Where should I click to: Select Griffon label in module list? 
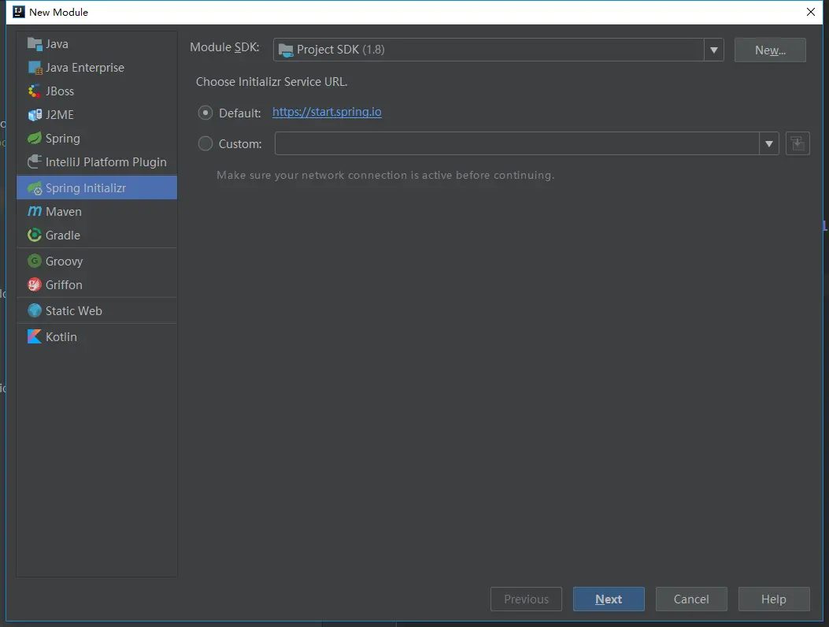pyautogui.click(x=64, y=284)
